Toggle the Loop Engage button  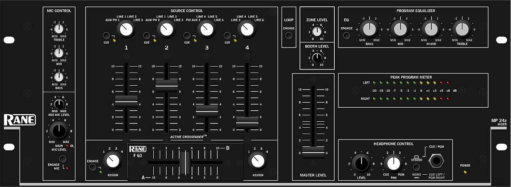(x=289, y=35)
